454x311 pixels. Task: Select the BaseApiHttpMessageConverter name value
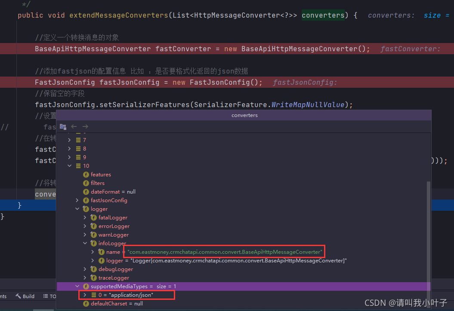click(225, 252)
